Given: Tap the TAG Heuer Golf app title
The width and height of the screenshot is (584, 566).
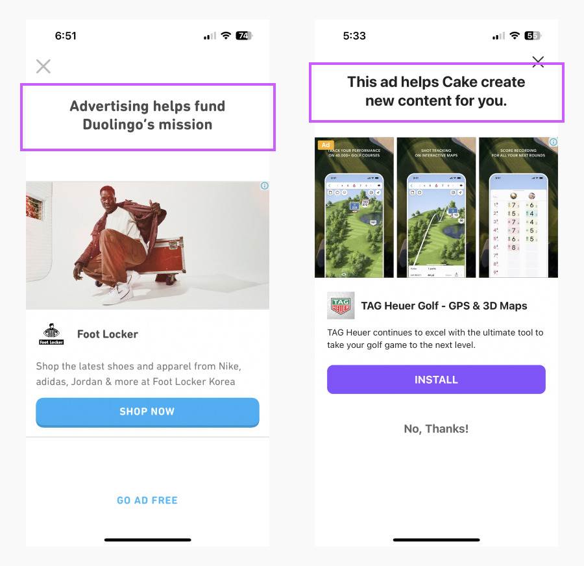Looking at the screenshot, I should click(x=444, y=306).
